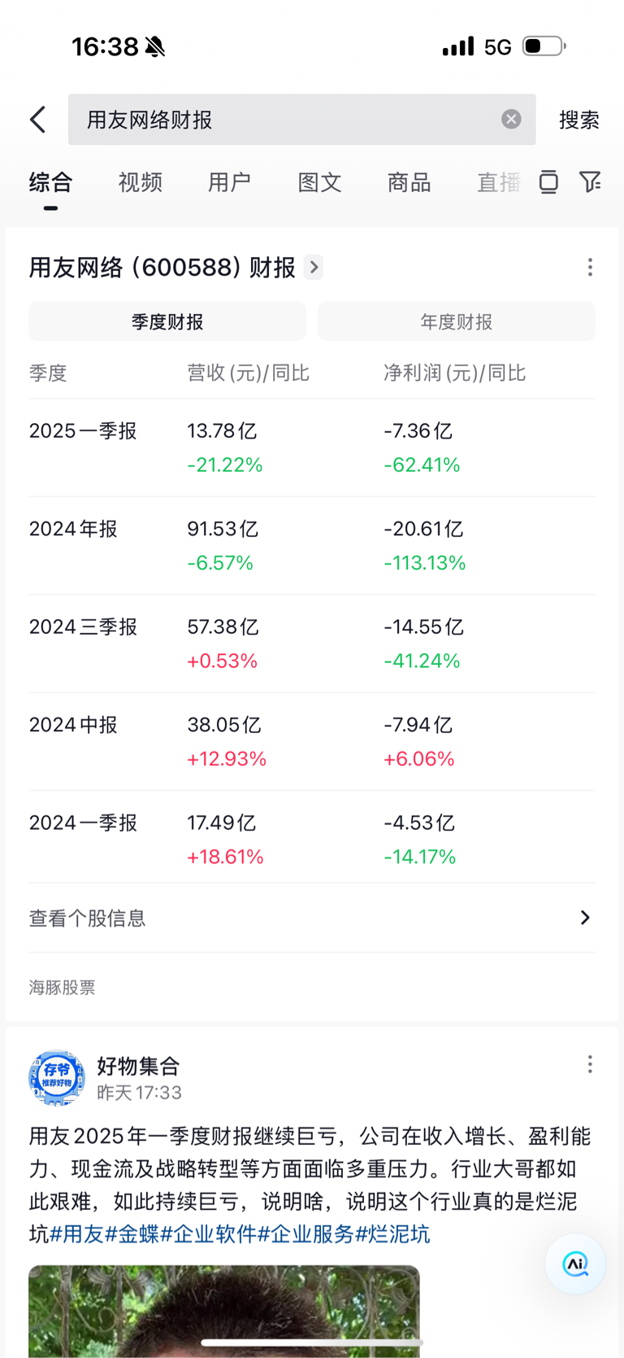The height and width of the screenshot is (1358, 624).
Task: Tap the 搜索 button
Action: [x=579, y=120]
